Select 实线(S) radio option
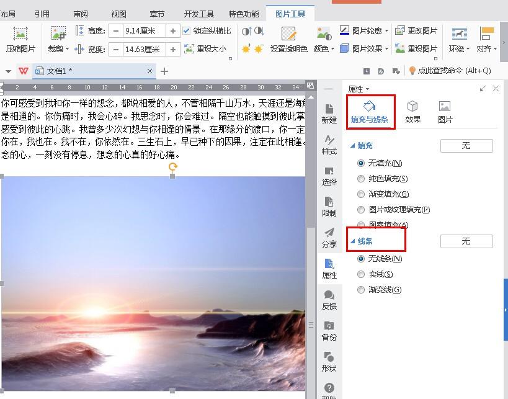The image size is (508, 399). pos(360,274)
